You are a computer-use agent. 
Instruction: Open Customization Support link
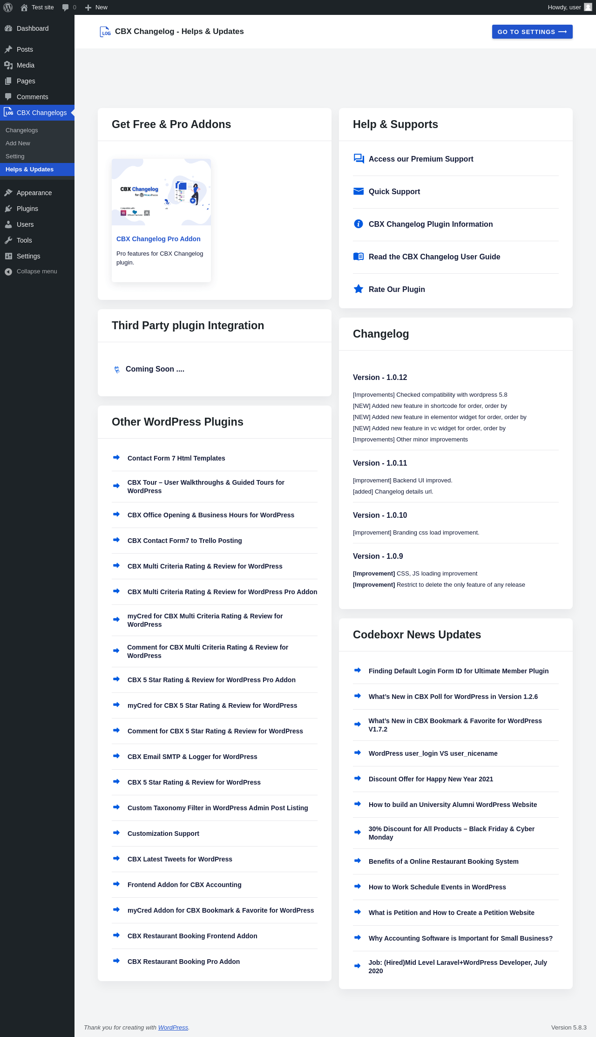[x=163, y=834]
